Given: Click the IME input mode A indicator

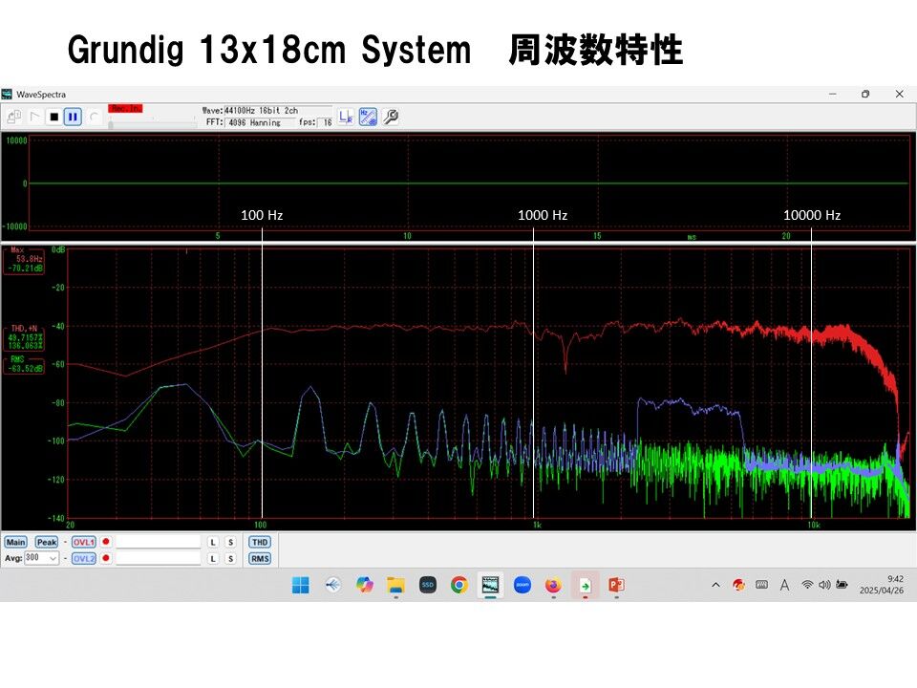Looking at the screenshot, I should tap(784, 585).
